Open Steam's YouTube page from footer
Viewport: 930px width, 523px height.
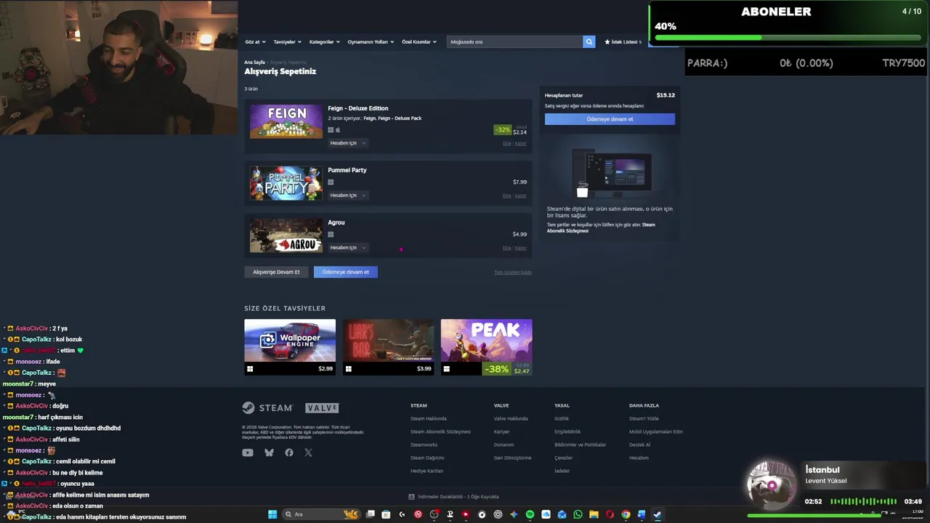pos(248,453)
